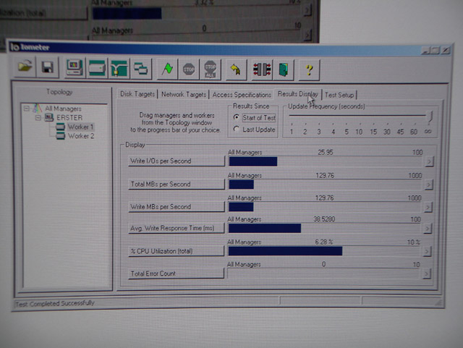Close the Iometer window
463x348 pixels.
pyautogui.click(x=446, y=50)
